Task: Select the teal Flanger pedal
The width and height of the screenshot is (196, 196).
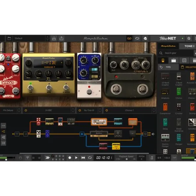Action: click(179, 139)
